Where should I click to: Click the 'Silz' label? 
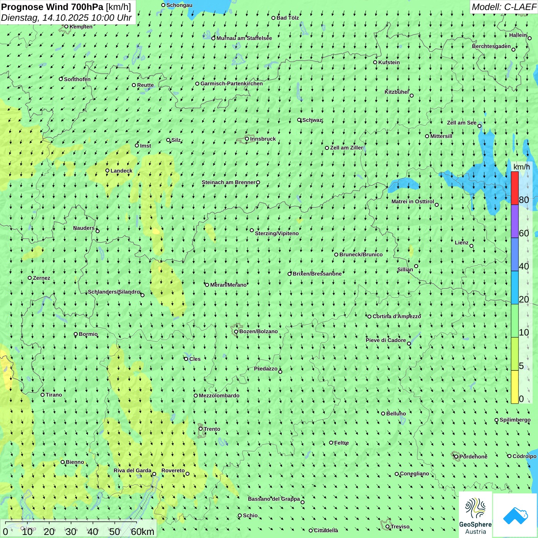[176, 140]
